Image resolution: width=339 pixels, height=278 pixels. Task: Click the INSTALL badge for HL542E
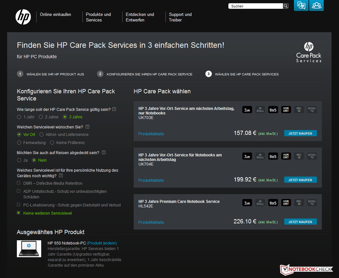click(x=260, y=203)
